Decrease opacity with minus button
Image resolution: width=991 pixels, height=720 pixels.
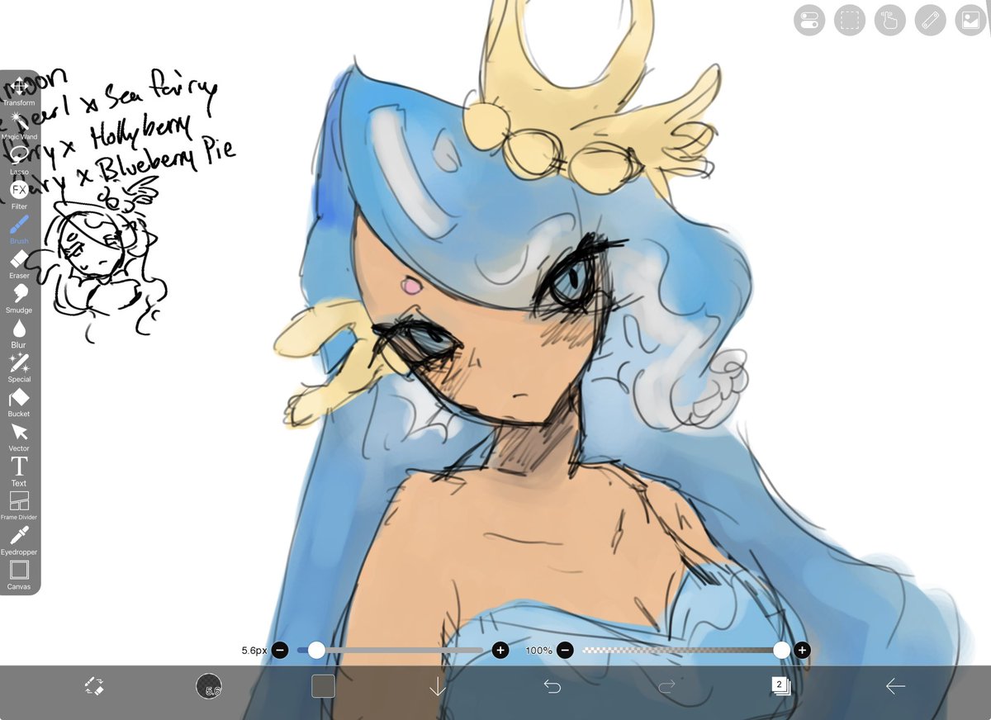(565, 651)
